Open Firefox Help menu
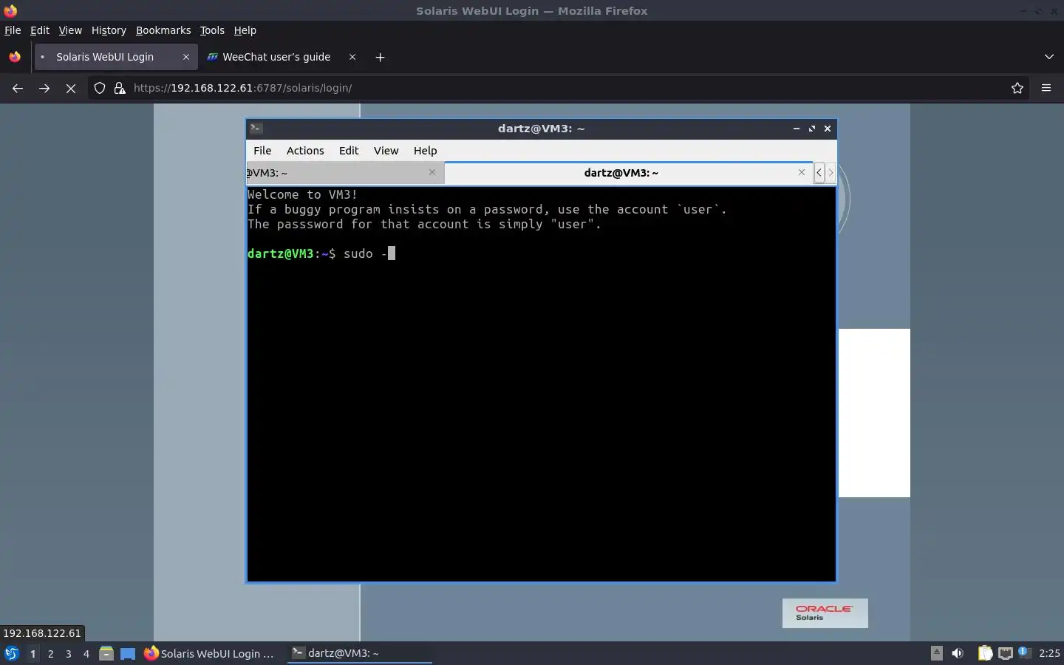Viewport: 1064px width, 665px height. [245, 30]
